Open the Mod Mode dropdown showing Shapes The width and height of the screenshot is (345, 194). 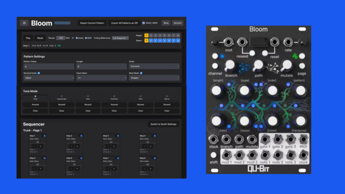[x=154, y=78]
